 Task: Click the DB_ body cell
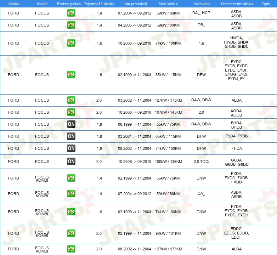(202, 25)
